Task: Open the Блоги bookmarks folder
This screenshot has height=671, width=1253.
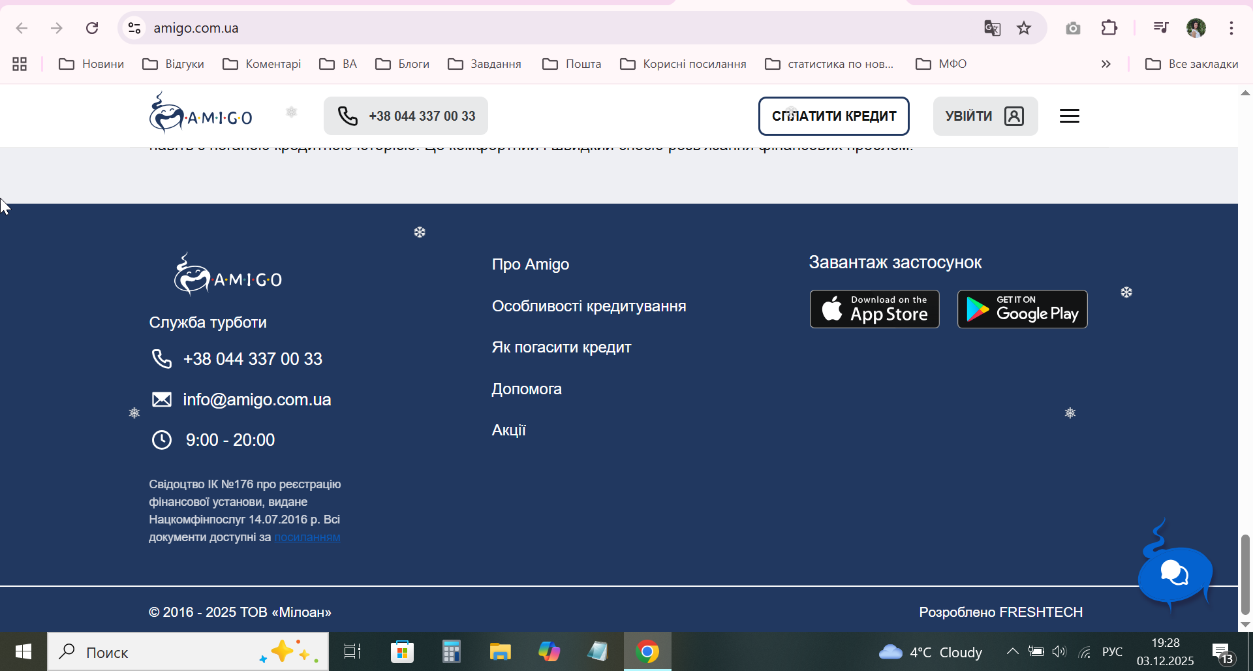Action: [x=402, y=64]
